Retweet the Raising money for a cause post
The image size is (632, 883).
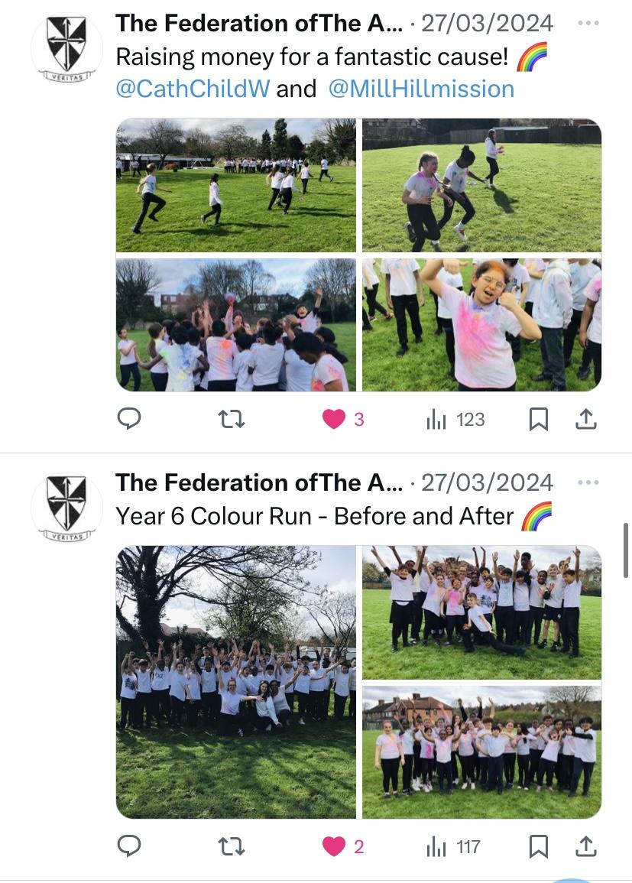[x=232, y=420]
